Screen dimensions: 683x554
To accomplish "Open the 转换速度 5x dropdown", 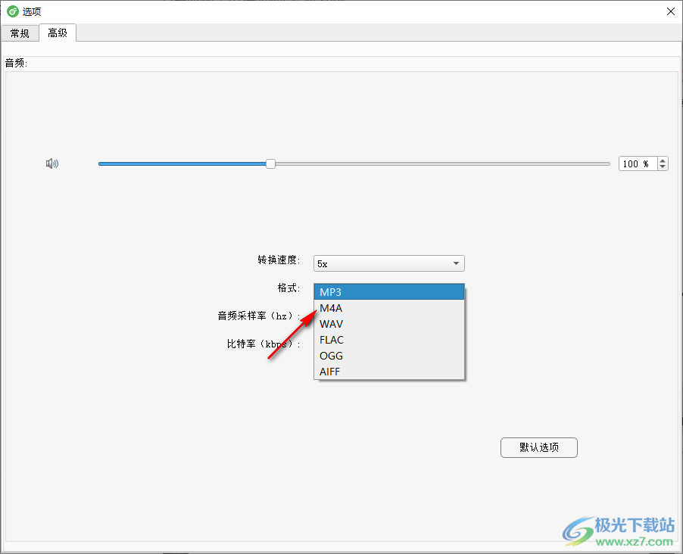I will [x=389, y=263].
